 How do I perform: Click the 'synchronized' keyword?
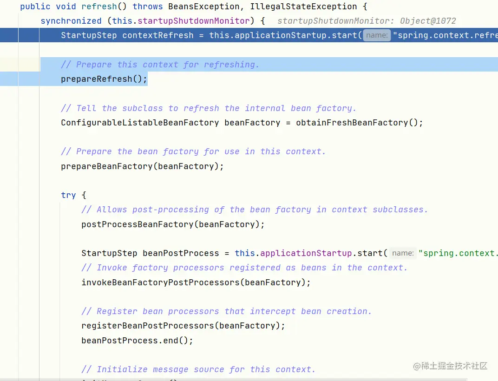click(x=71, y=21)
